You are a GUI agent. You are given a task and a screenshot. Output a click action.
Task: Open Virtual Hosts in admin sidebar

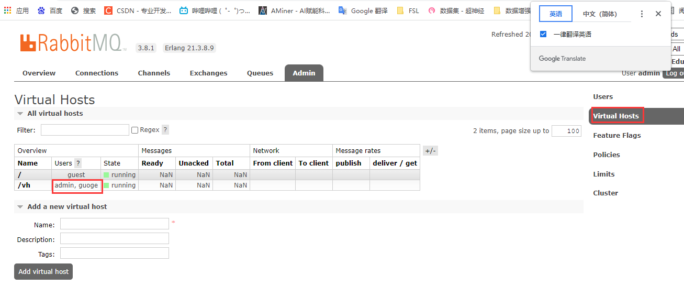pos(616,116)
